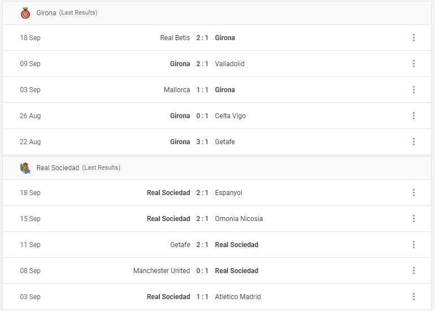Click the 3:1 score against Getafe
The width and height of the screenshot is (435, 311).
[x=202, y=142]
